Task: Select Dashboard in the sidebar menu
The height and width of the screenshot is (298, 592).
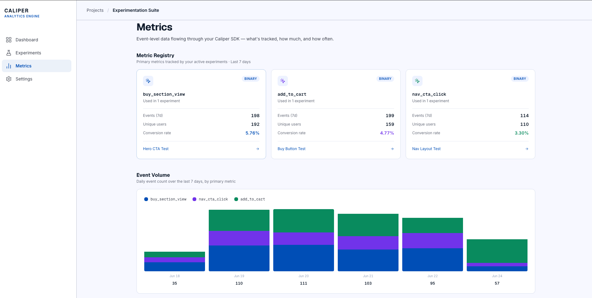Action: (x=37, y=40)
